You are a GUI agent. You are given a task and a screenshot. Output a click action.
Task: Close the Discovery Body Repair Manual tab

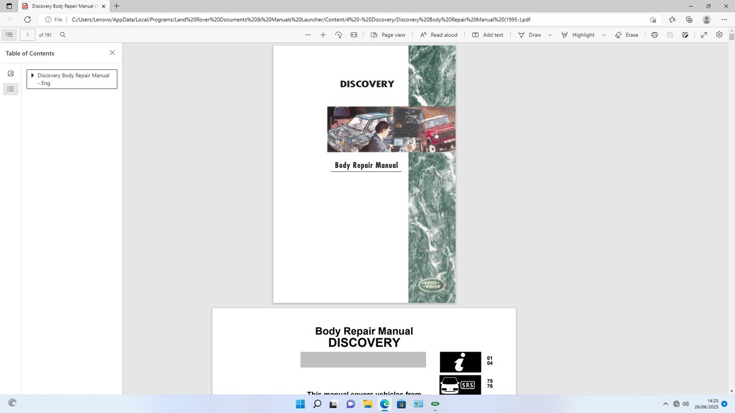point(103,6)
